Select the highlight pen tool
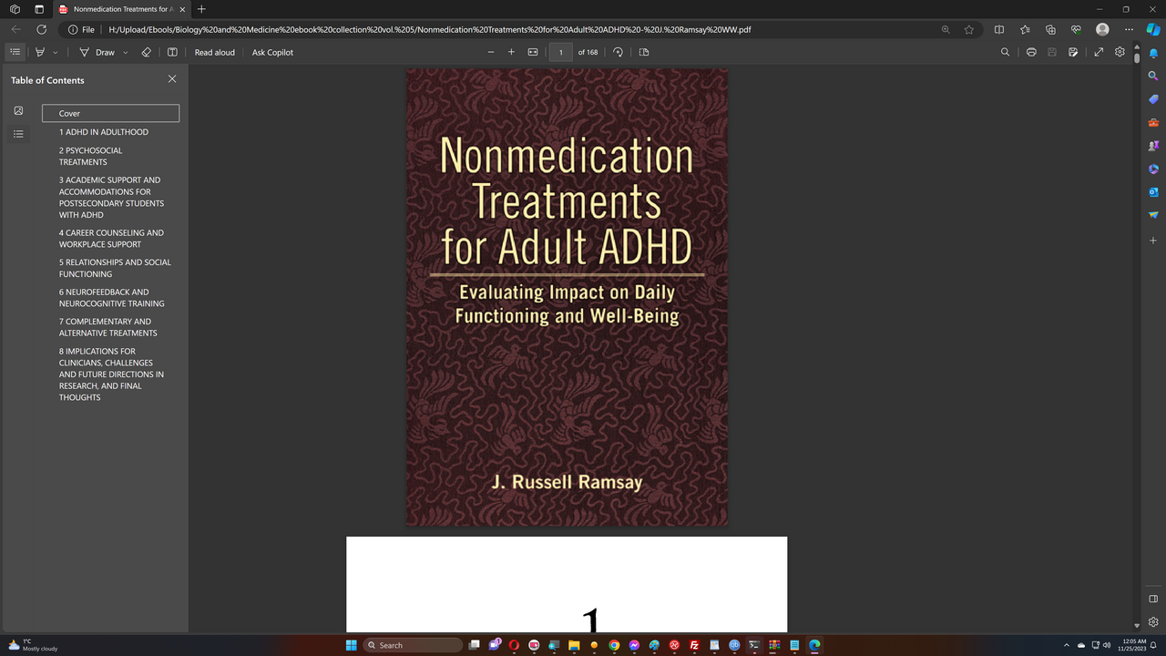1166x656 pixels. [x=40, y=52]
